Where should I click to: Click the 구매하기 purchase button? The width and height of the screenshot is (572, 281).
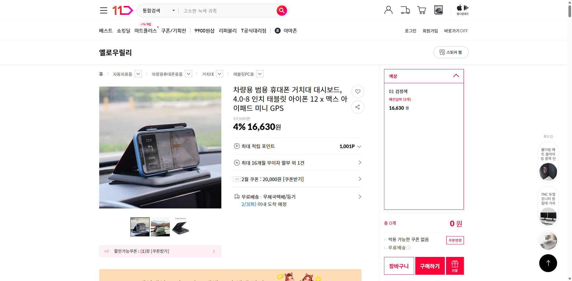pos(430,266)
